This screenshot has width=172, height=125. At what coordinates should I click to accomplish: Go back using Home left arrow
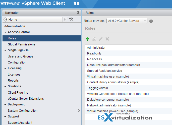pyautogui.click(x=6, y=20)
